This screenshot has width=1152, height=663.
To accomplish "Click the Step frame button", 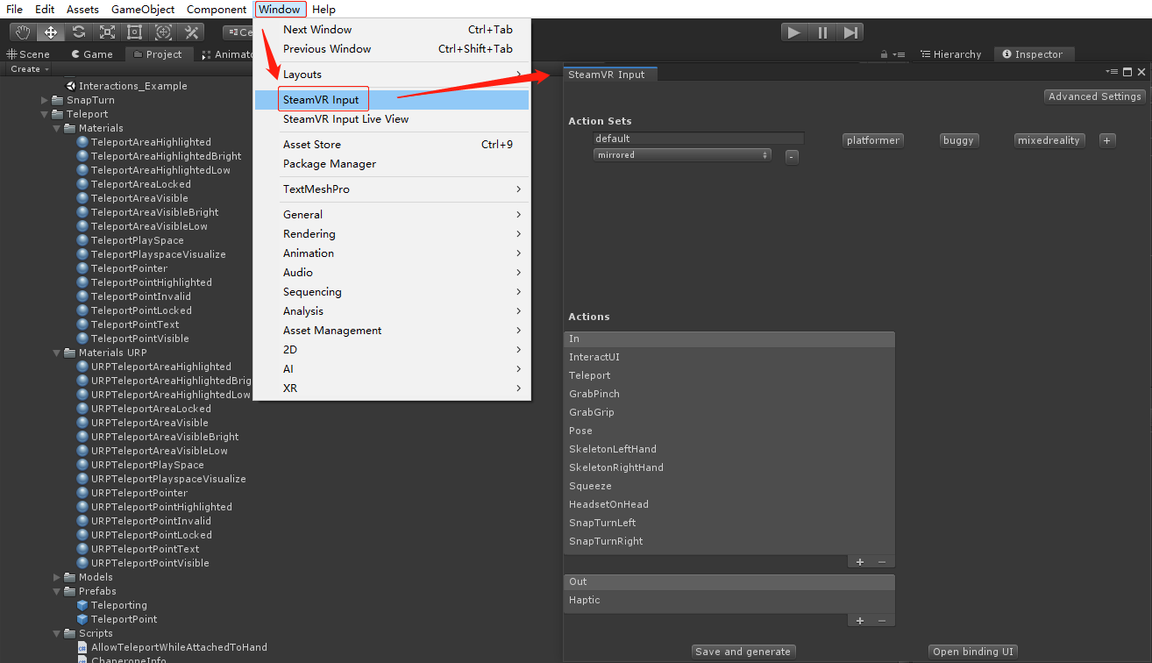I will point(850,32).
